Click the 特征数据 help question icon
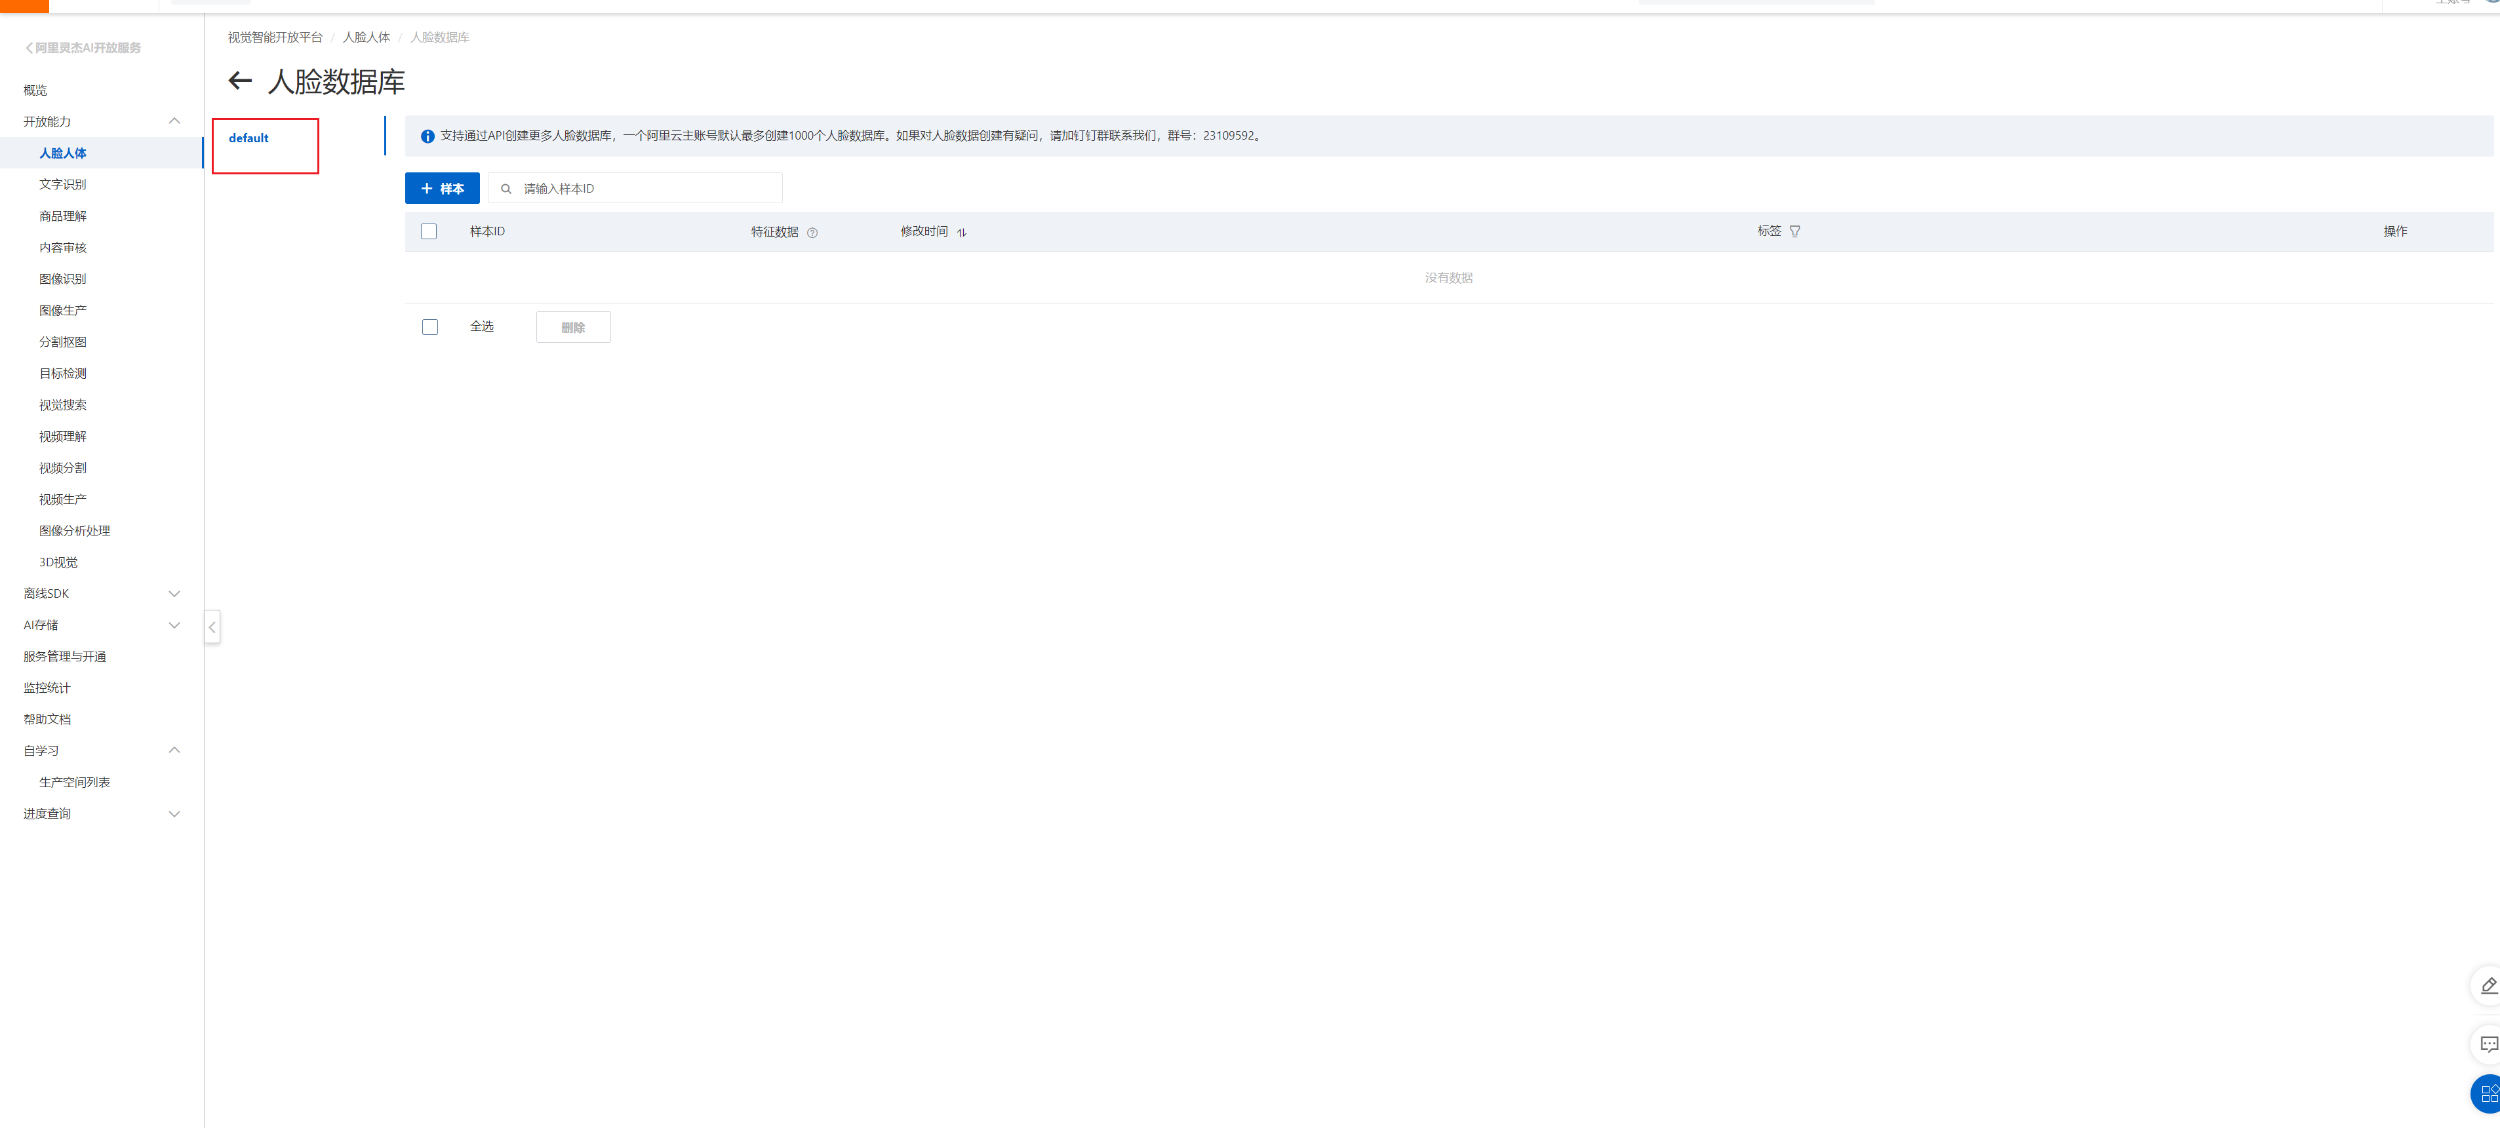 tap(812, 233)
